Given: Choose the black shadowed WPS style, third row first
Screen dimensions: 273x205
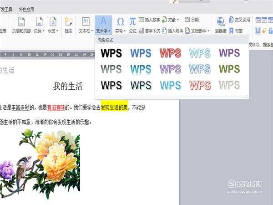Looking at the screenshot, I should (111, 85).
